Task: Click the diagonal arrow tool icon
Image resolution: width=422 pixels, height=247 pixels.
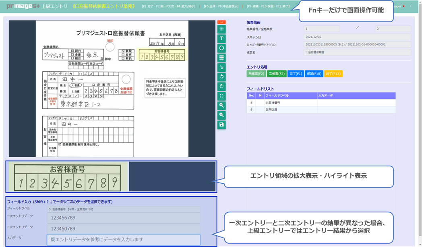Action: (x=221, y=67)
